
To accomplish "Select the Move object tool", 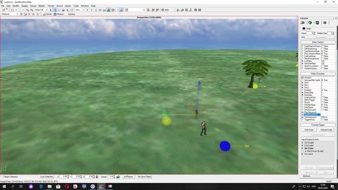I will point(55,10).
